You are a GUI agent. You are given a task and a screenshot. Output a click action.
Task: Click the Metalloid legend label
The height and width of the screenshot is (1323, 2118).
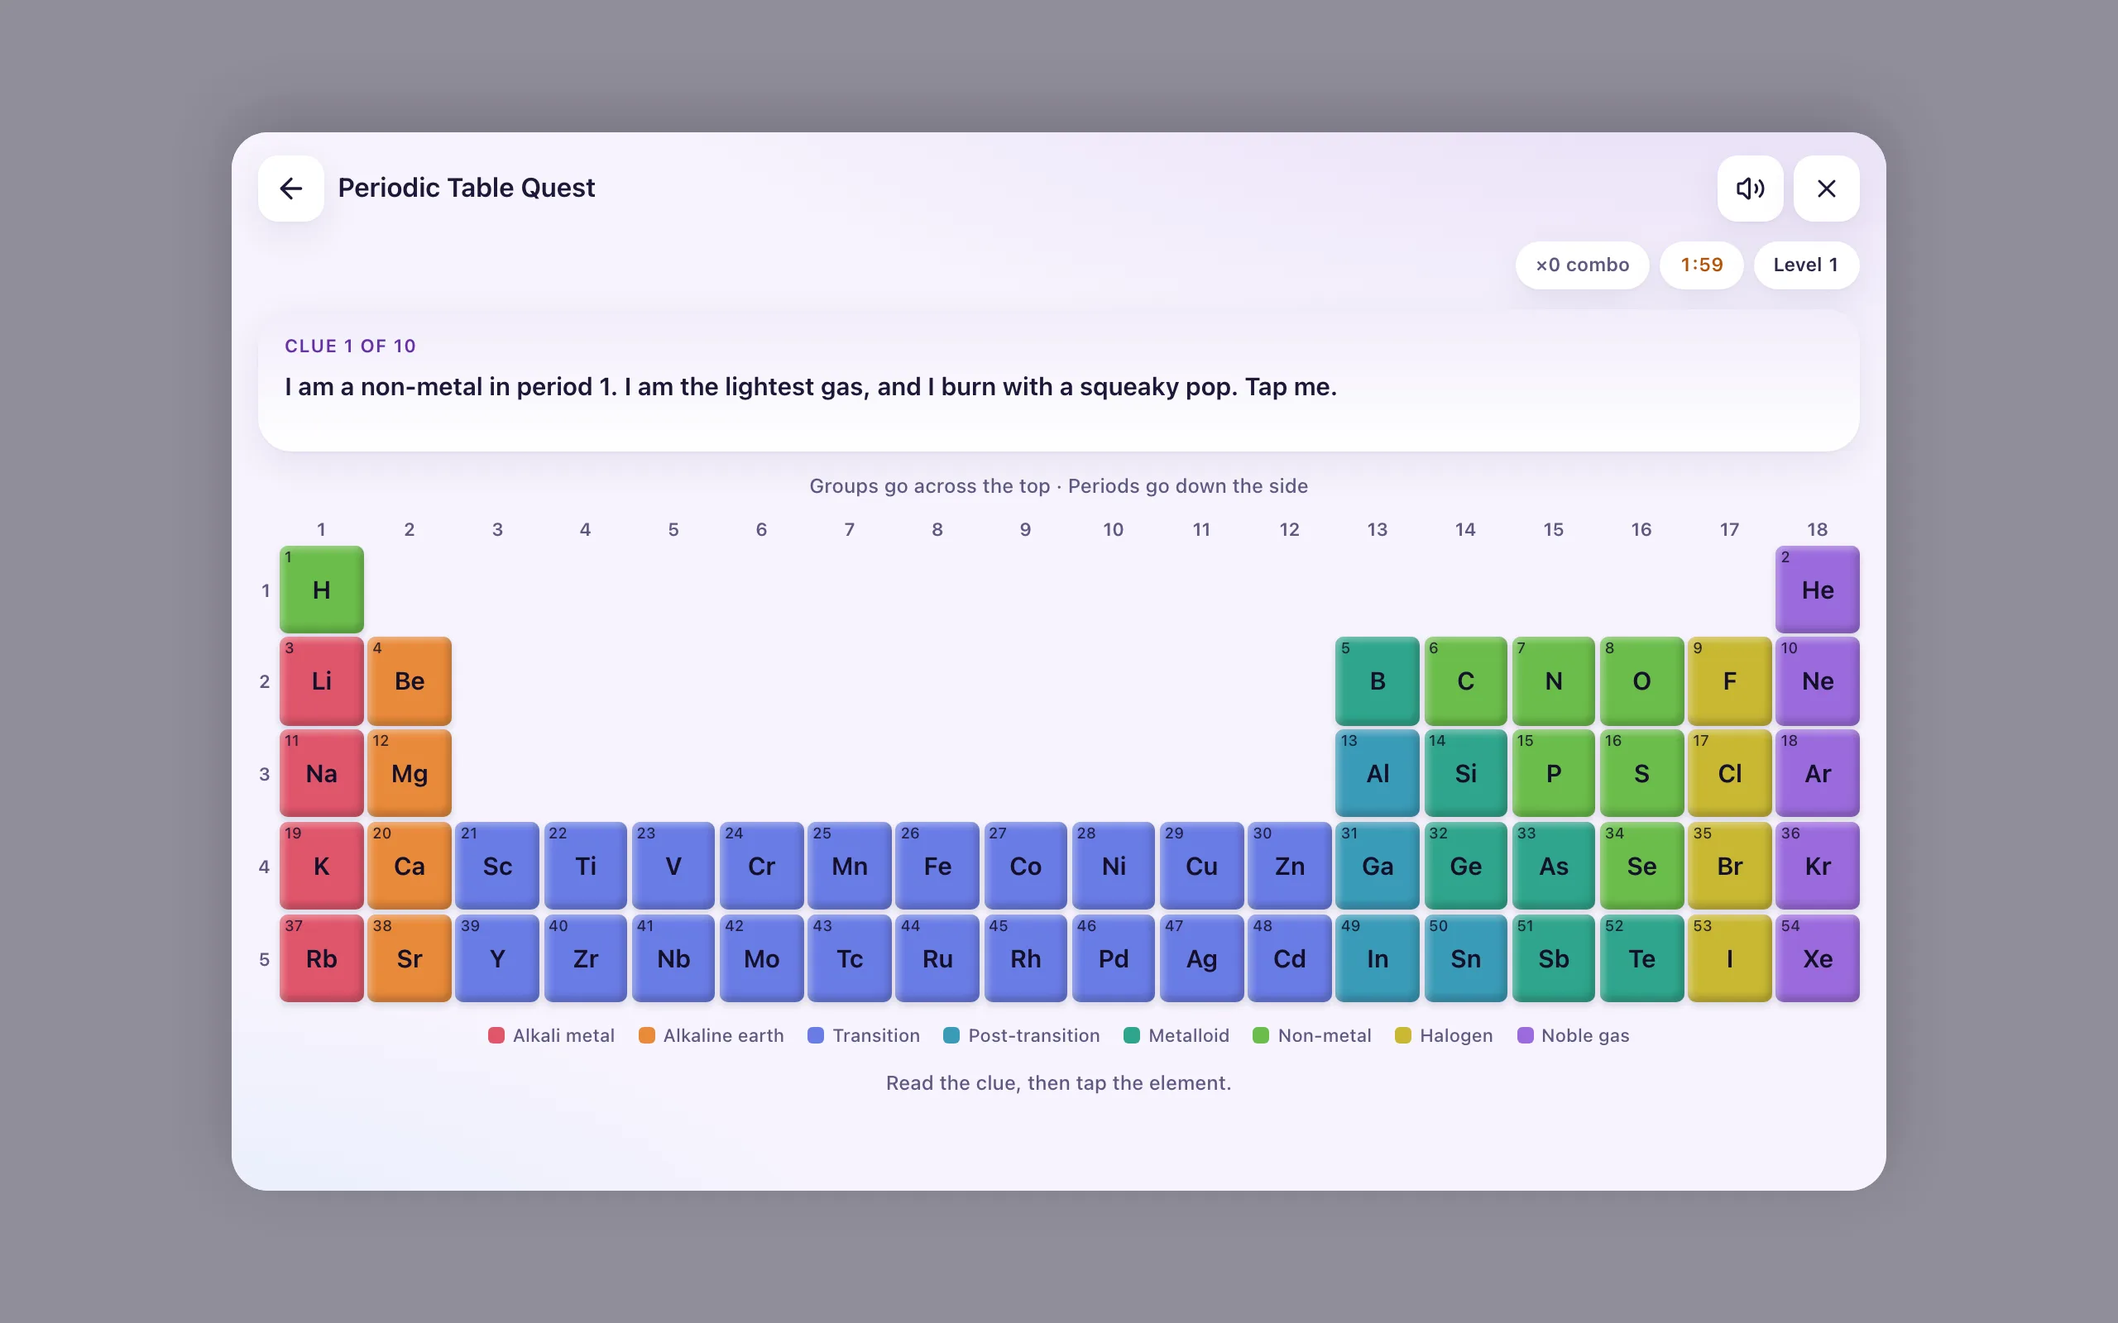click(x=1189, y=1035)
